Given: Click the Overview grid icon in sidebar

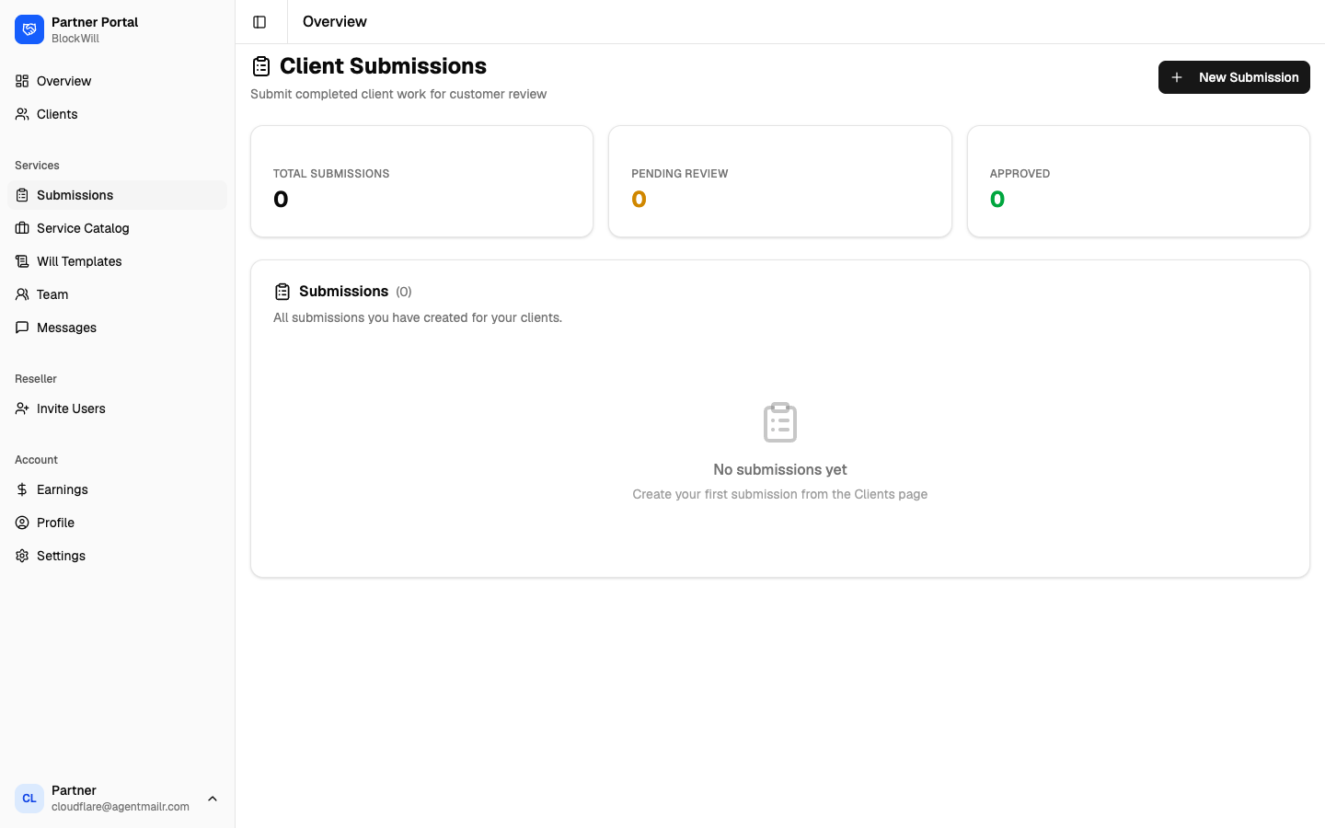Looking at the screenshot, I should pos(22,81).
